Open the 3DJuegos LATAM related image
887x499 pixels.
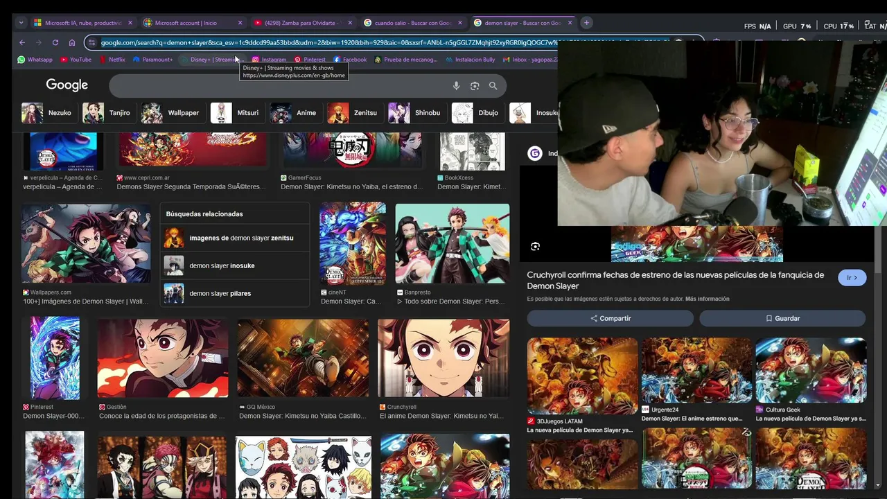tap(582, 376)
